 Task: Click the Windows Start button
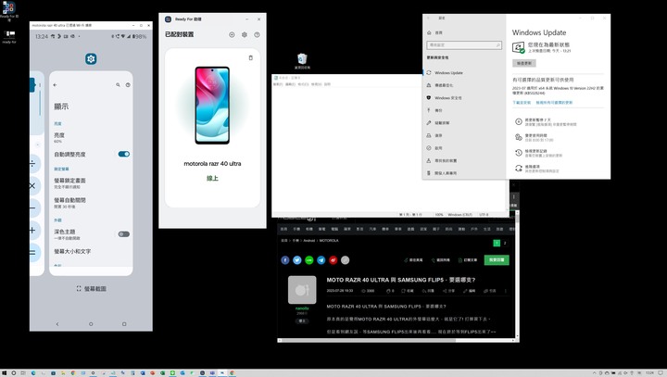point(5,372)
